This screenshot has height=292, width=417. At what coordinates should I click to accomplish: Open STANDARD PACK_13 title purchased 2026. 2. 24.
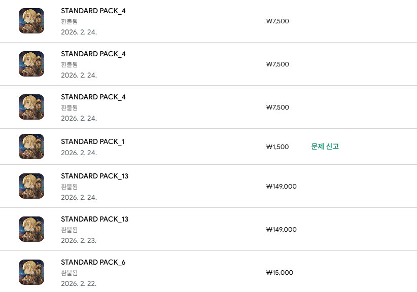click(94, 176)
